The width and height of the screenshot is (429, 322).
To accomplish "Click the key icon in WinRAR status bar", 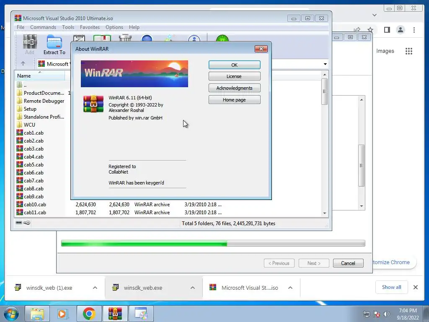I will 27,223.
